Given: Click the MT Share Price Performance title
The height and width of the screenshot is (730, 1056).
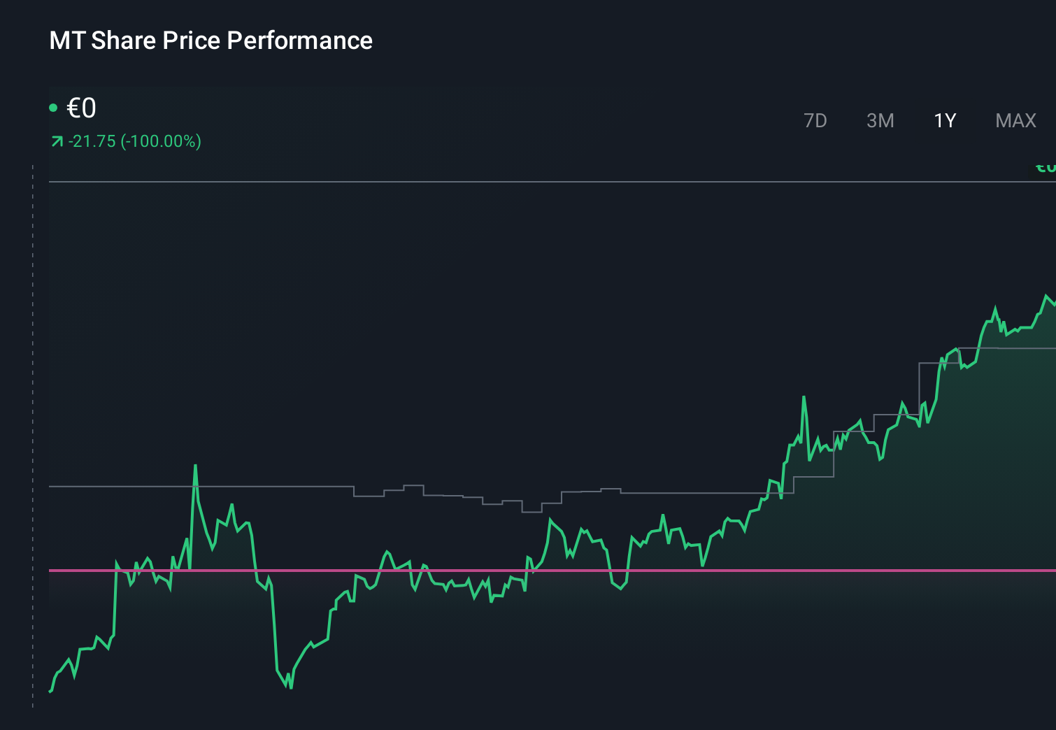Looking at the screenshot, I should tap(211, 41).
